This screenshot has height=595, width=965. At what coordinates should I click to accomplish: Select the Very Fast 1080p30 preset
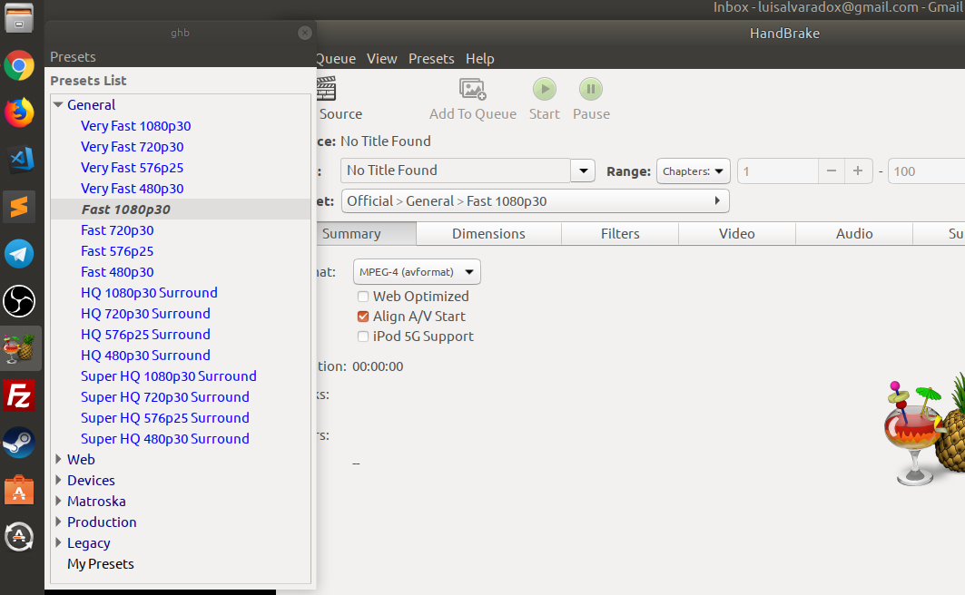pos(135,125)
